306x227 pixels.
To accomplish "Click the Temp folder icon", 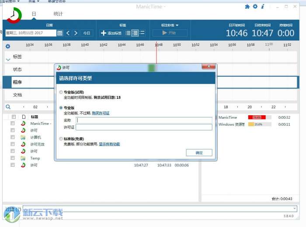I will click(x=23, y=158).
